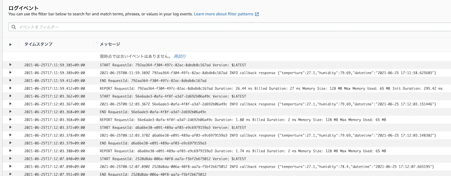Click message with humidity 78.4 callback response

coord(267,166)
